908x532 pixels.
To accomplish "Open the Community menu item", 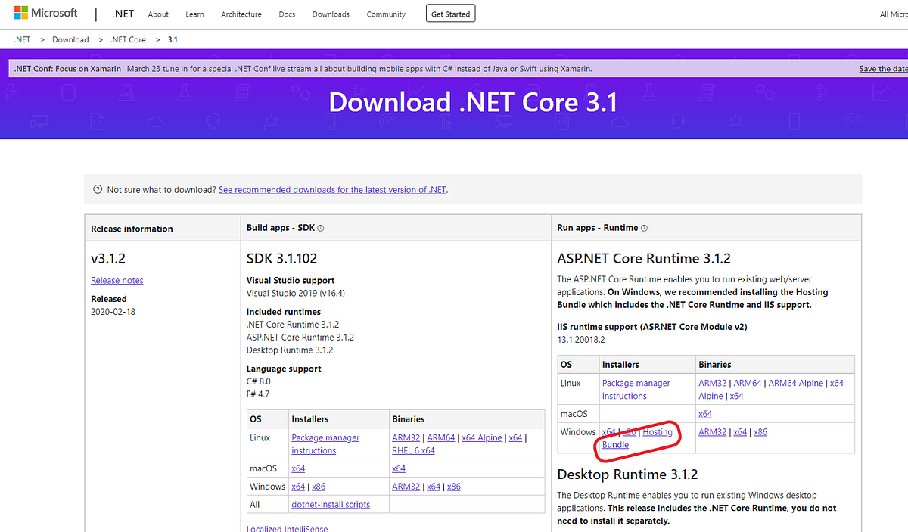I will pos(385,14).
